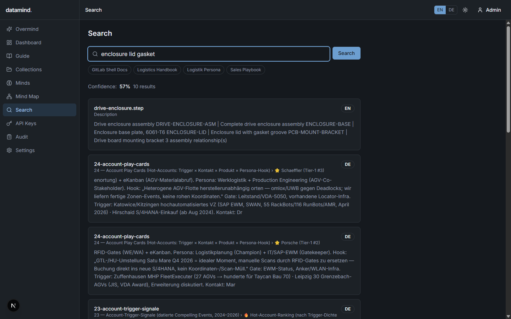Click the datamind logo
Screen dimensions: 511x319
click(x=19, y=10)
